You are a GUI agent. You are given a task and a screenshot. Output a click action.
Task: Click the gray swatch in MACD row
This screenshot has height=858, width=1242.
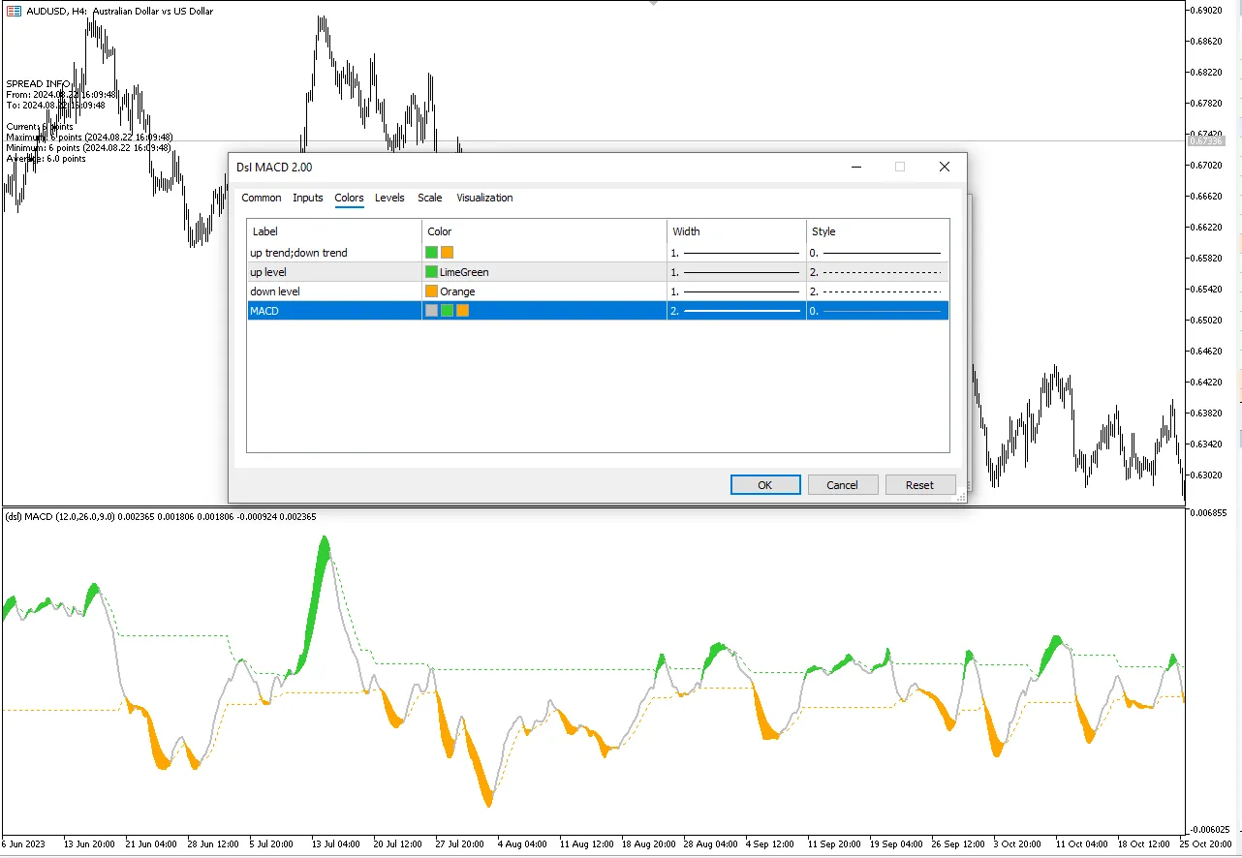431,311
